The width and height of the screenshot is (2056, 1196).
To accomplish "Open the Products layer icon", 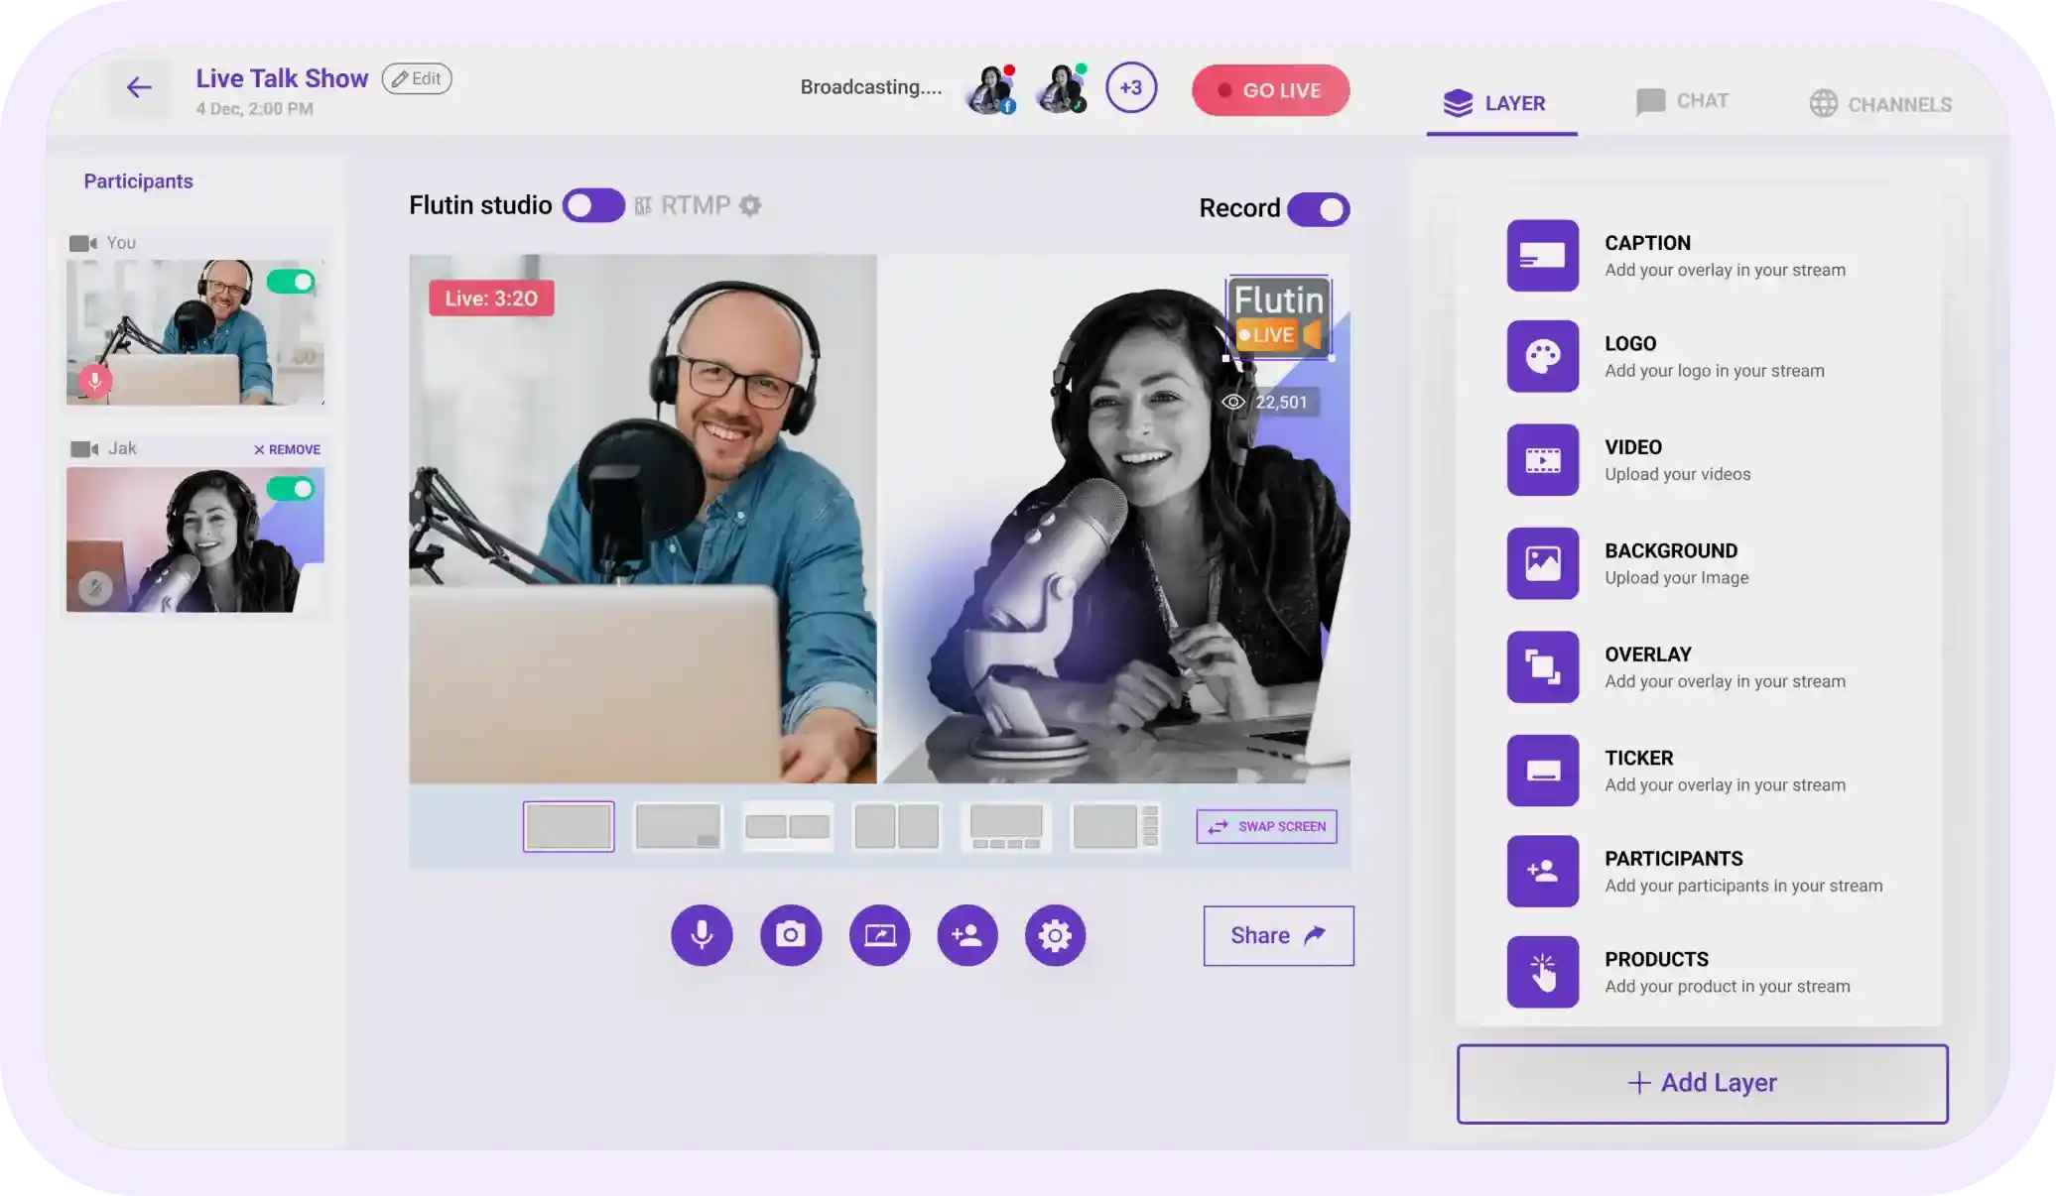I will tap(1542, 972).
